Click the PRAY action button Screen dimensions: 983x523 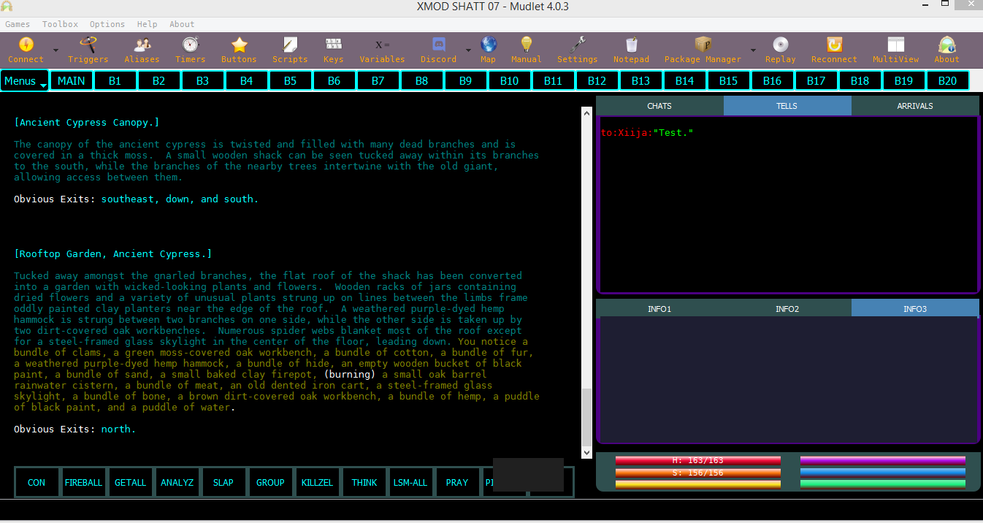coord(457,482)
